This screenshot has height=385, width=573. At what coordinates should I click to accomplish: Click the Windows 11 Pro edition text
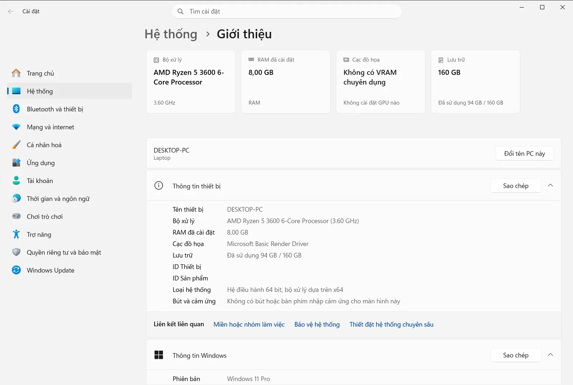pos(249,379)
